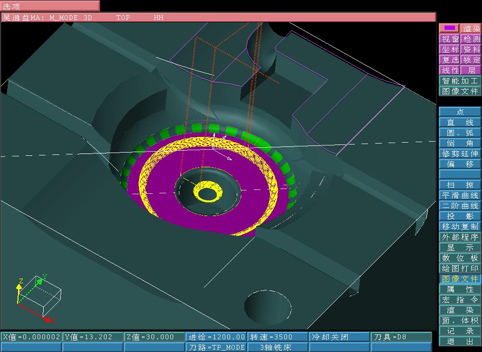Select the 点 point command
The image size is (482, 352).
(x=460, y=112)
